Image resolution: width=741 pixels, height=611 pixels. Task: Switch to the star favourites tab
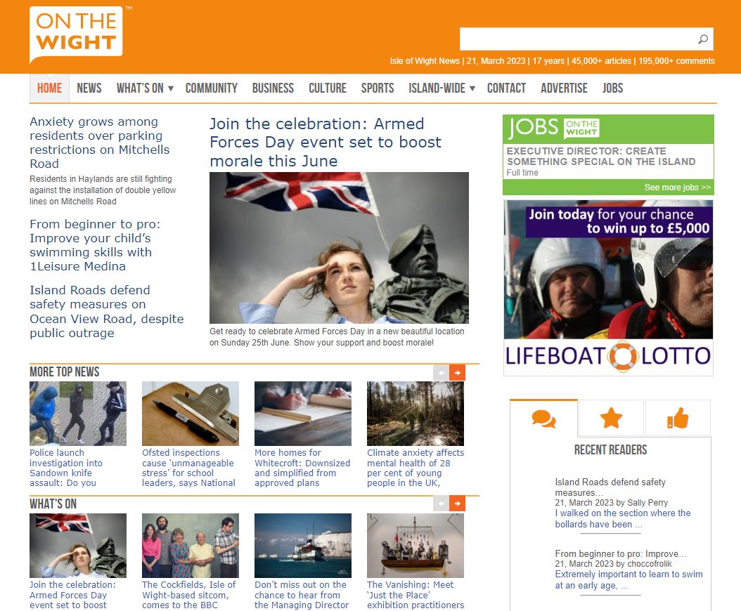click(611, 419)
